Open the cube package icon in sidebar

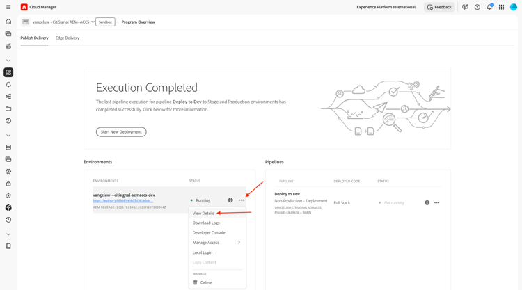point(8,207)
